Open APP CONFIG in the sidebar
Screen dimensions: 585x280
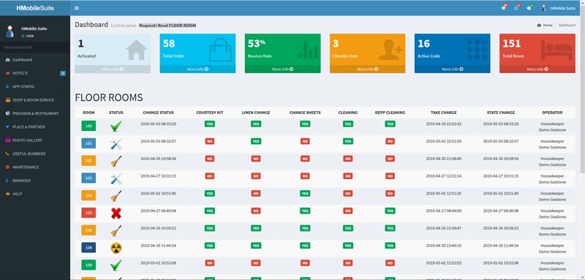(x=34, y=86)
